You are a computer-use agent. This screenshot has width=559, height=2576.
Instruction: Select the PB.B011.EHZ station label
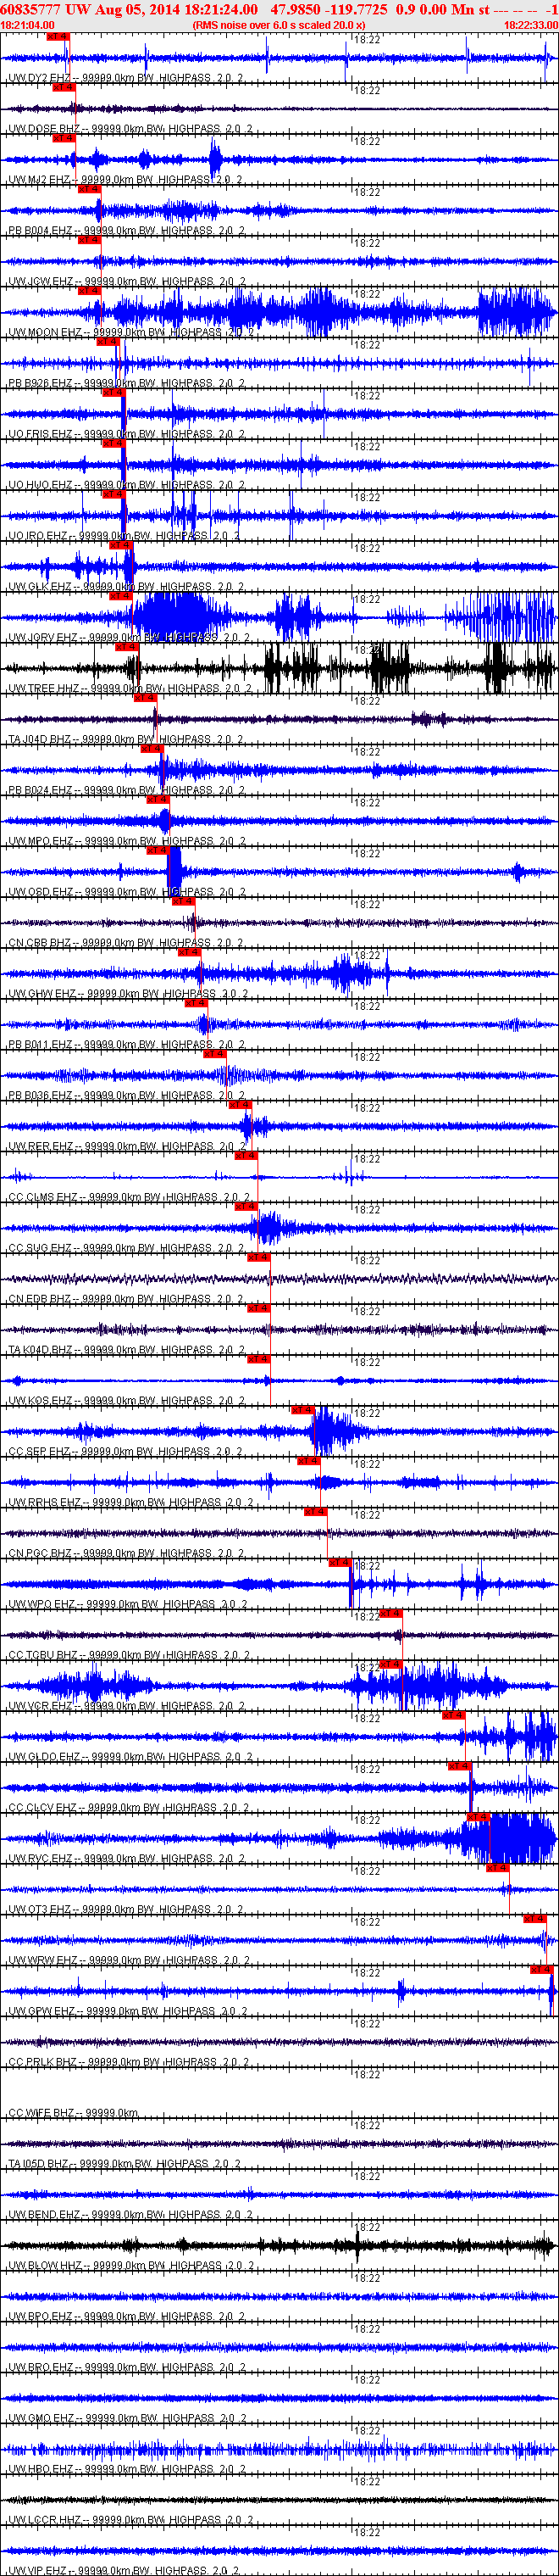(x=40, y=1046)
